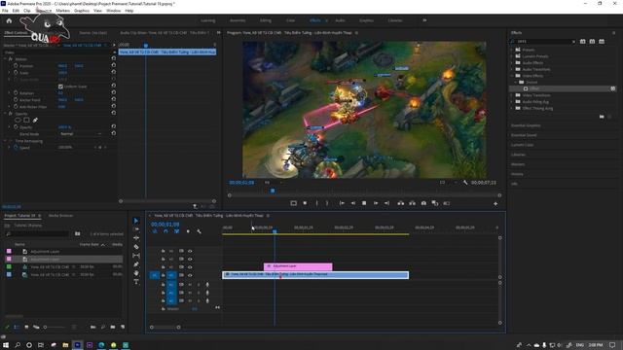Viewport: 623px width, 350px height.
Task: Expand the Scale property
Action: (x=9, y=73)
